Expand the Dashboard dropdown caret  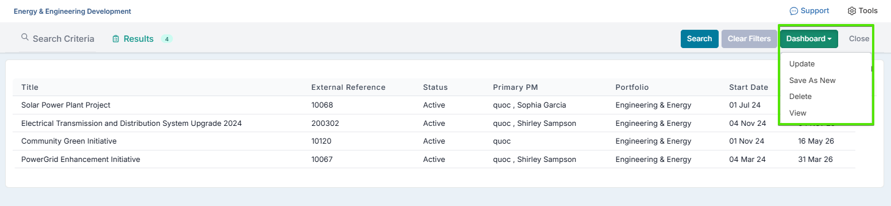pyautogui.click(x=830, y=39)
